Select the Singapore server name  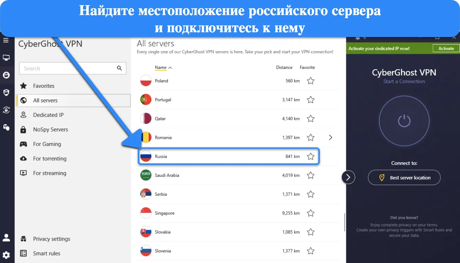click(165, 213)
